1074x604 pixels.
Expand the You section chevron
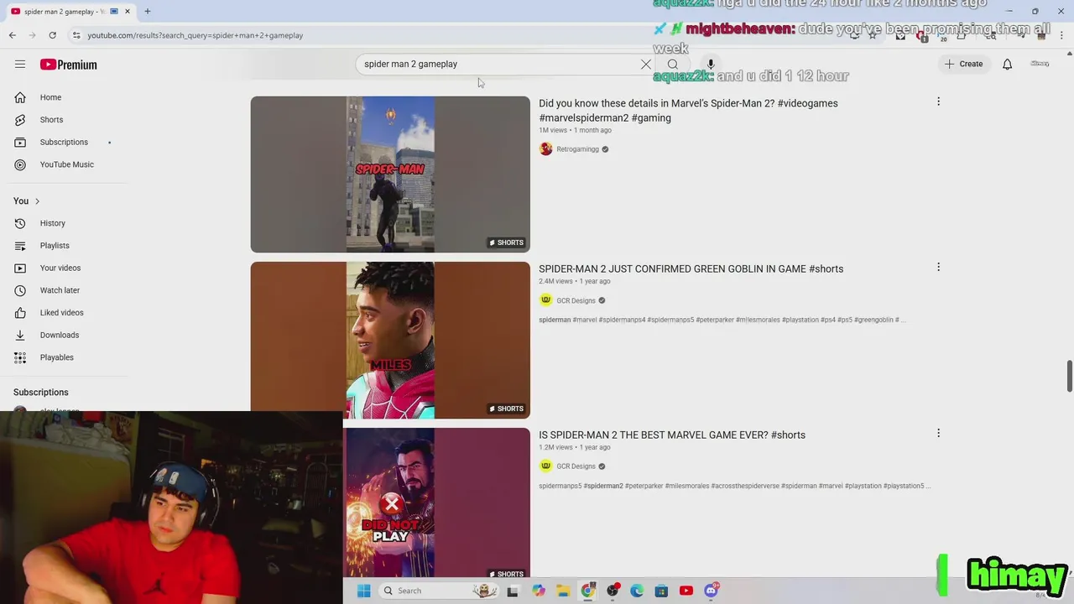click(37, 201)
